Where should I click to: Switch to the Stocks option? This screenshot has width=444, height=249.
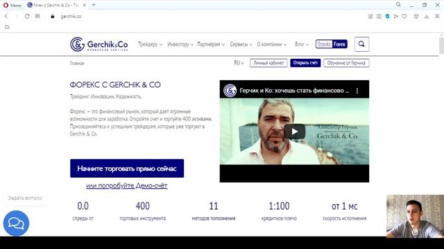coord(324,44)
